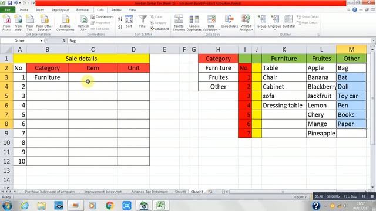376x211 pixels.
Task: Click the vertical scrollbar down arrow
Action: point(372,188)
